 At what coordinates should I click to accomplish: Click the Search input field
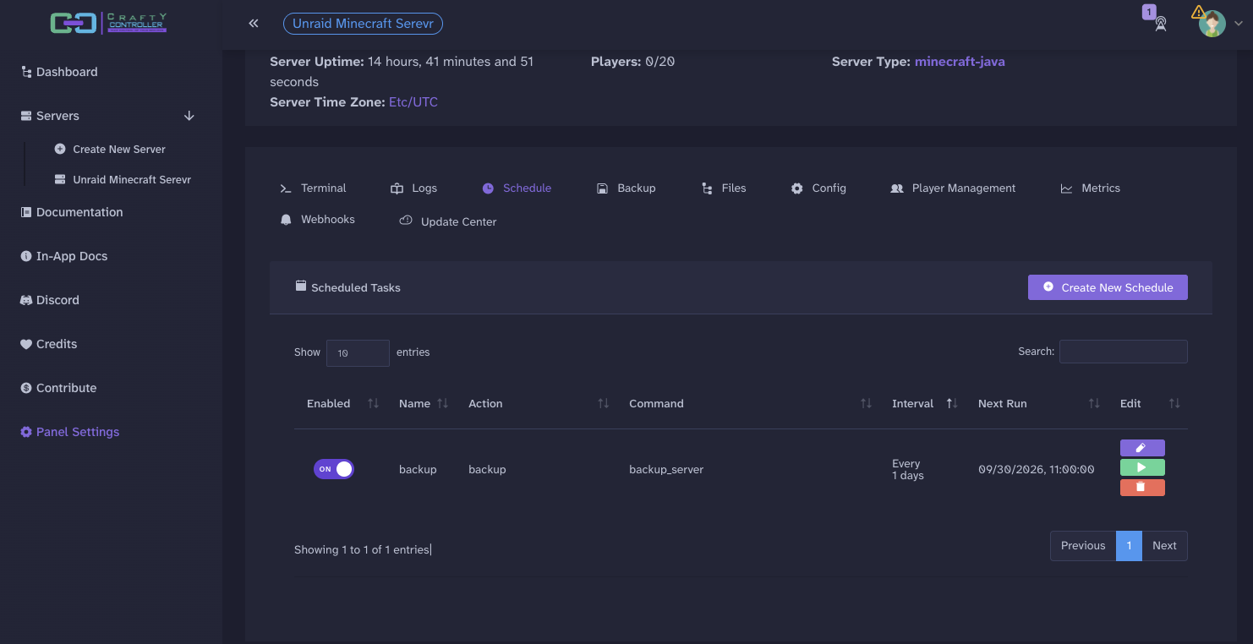tap(1124, 352)
